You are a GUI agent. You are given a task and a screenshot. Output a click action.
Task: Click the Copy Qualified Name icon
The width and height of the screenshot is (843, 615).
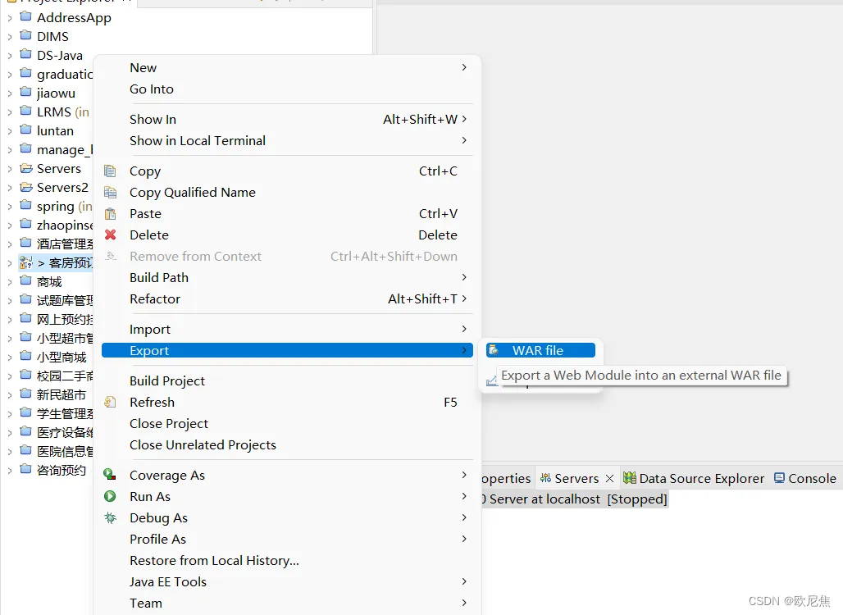pos(110,193)
